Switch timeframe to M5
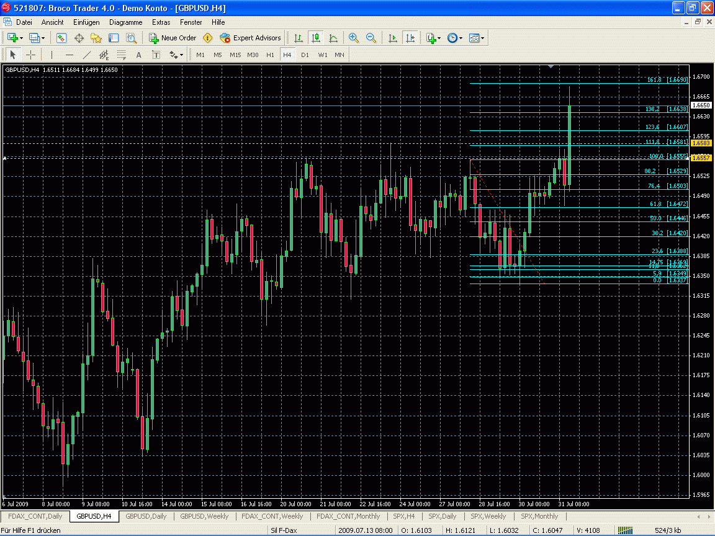 [217, 55]
